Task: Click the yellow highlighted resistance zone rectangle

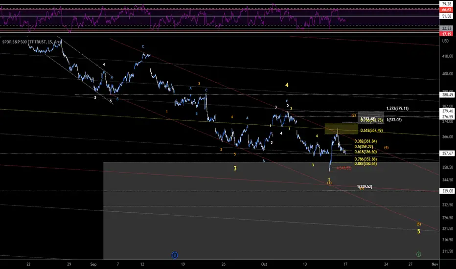Action: [x=342, y=129]
